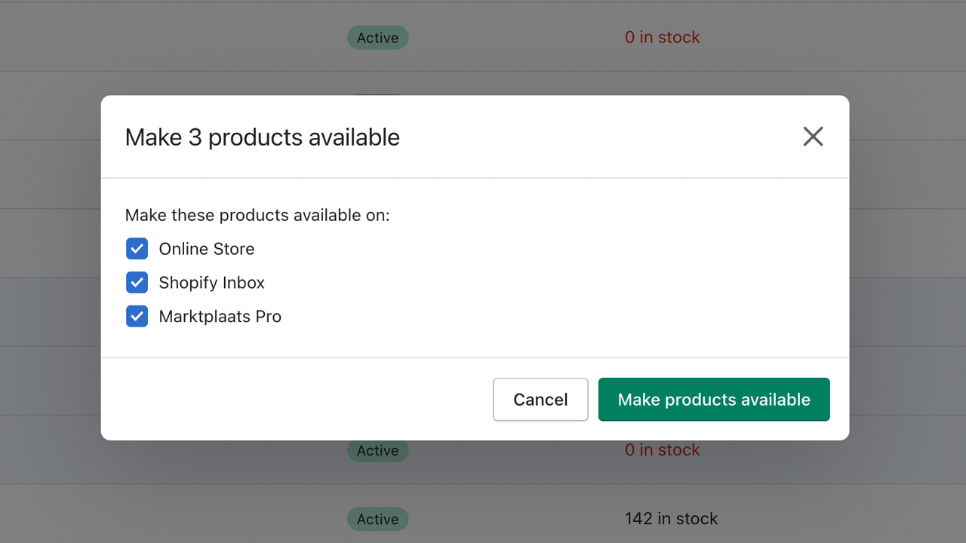This screenshot has width=966, height=543.
Task: Toggle off Marktplaats Pro availability
Action: coord(137,316)
